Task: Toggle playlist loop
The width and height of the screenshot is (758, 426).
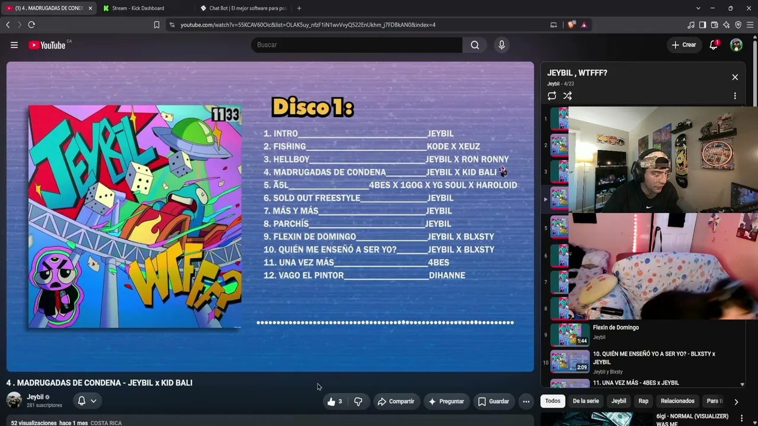Action: tap(552, 96)
